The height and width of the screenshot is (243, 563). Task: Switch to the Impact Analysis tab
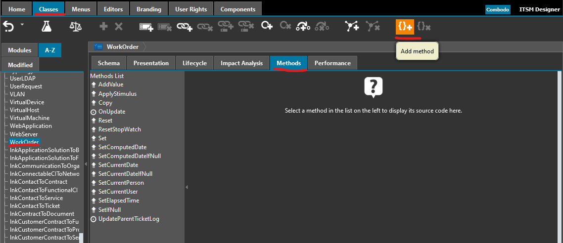[241, 63]
